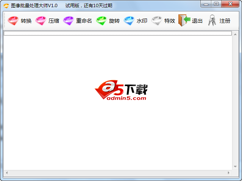
Task: Click the vertical scrollbar up arrow
Action: click(235, 34)
